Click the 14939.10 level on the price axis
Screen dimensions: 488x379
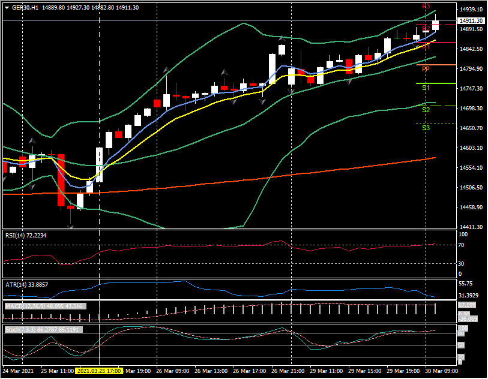click(471, 10)
